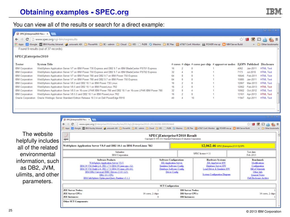Open the IIC Flex folder in osgresults window
This screenshot has height=217, width=290.
169,44
